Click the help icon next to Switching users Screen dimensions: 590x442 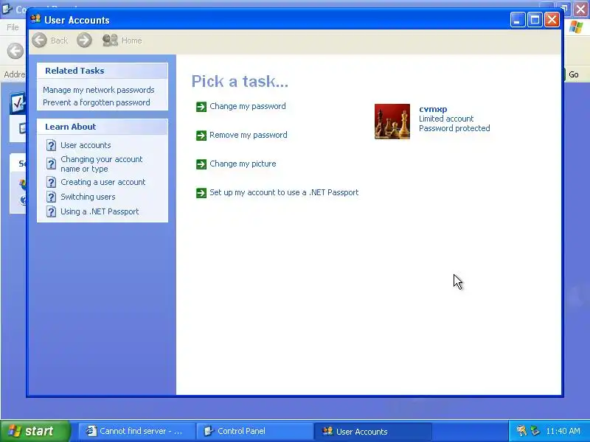coord(51,197)
